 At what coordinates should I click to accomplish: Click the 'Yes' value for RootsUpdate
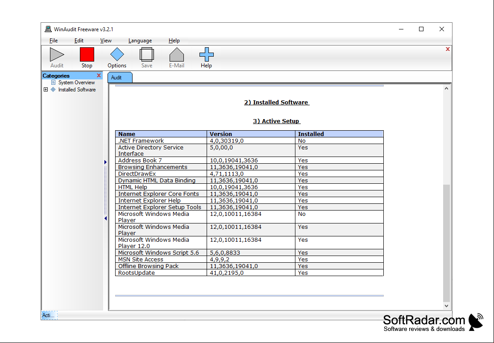click(x=303, y=273)
